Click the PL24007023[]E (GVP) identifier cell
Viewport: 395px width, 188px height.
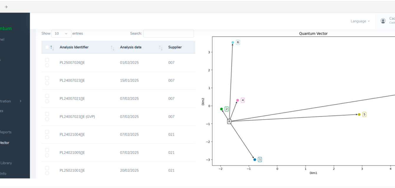click(77, 117)
